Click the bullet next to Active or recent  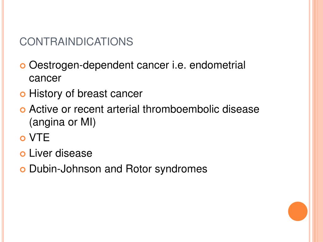pyautogui.click(x=23, y=110)
